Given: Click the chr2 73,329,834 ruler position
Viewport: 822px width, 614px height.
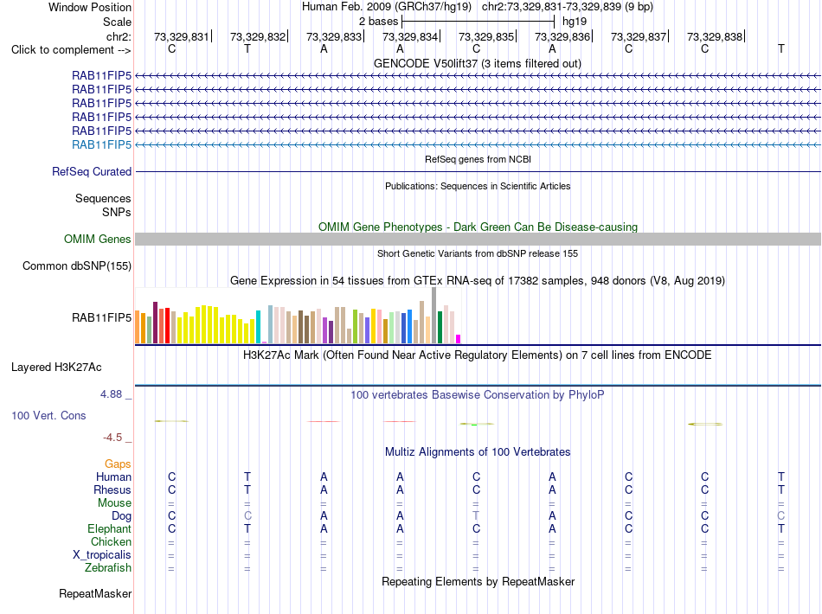Looking at the screenshot, I should tap(410, 36).
